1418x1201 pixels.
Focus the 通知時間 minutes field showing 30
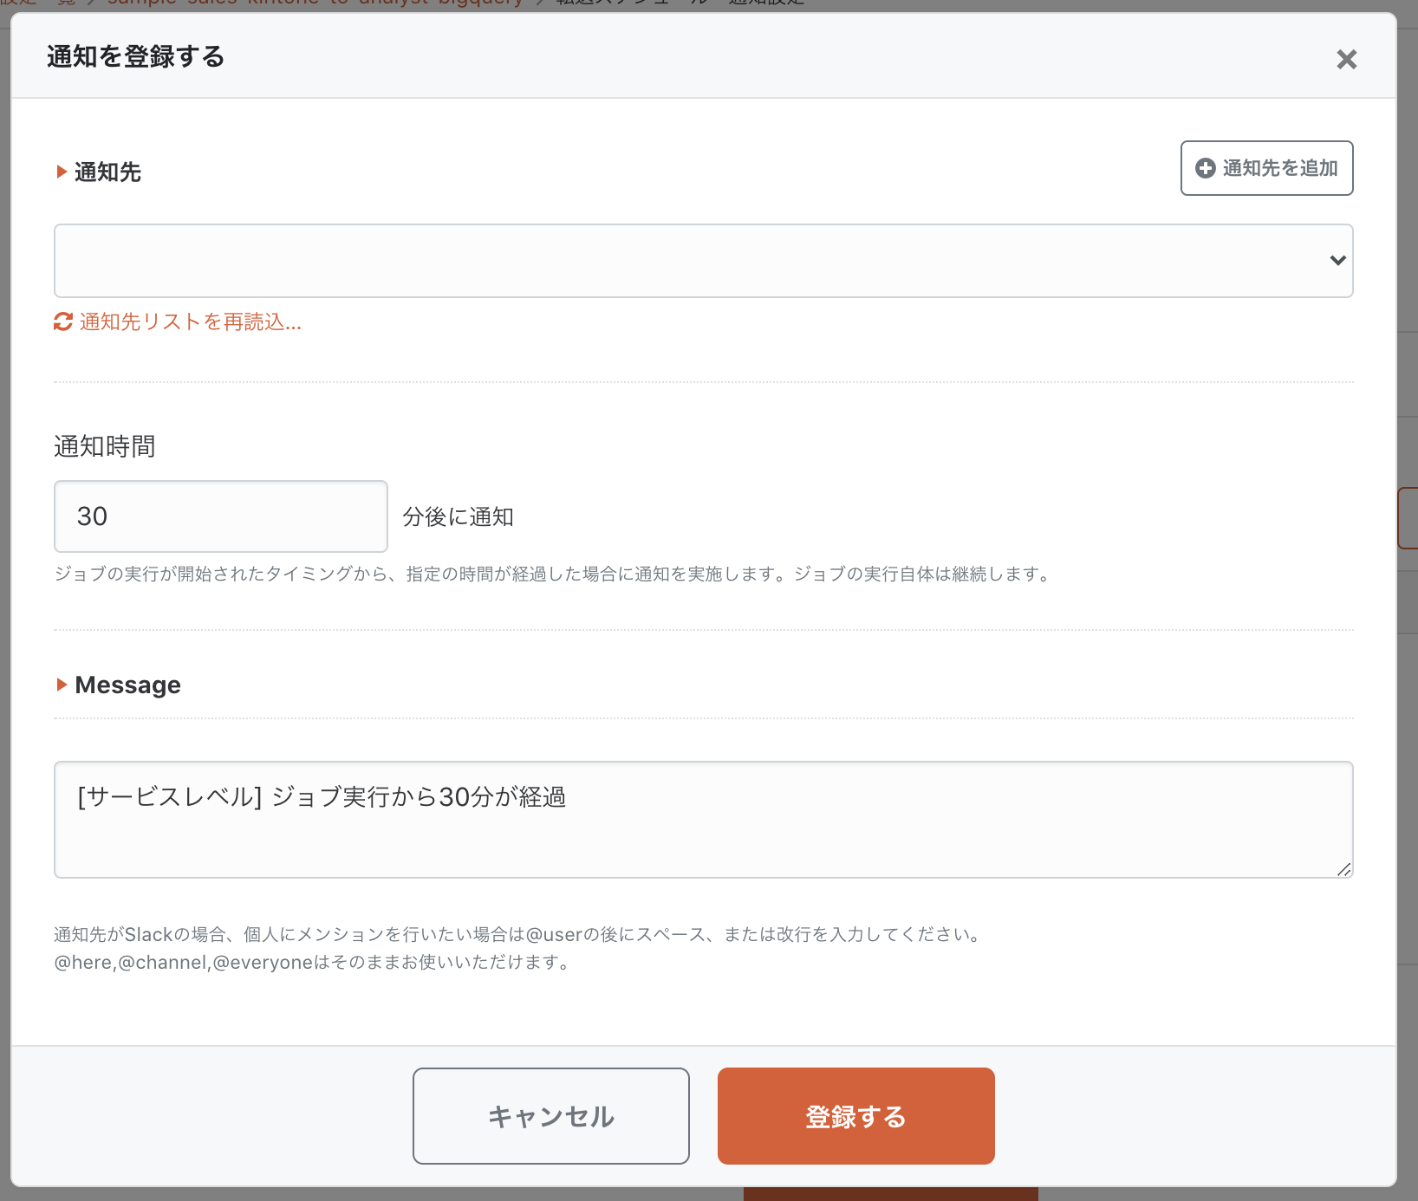pos(220,516)
